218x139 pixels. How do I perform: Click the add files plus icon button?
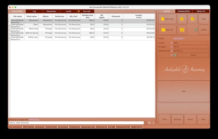coord(182,19)
